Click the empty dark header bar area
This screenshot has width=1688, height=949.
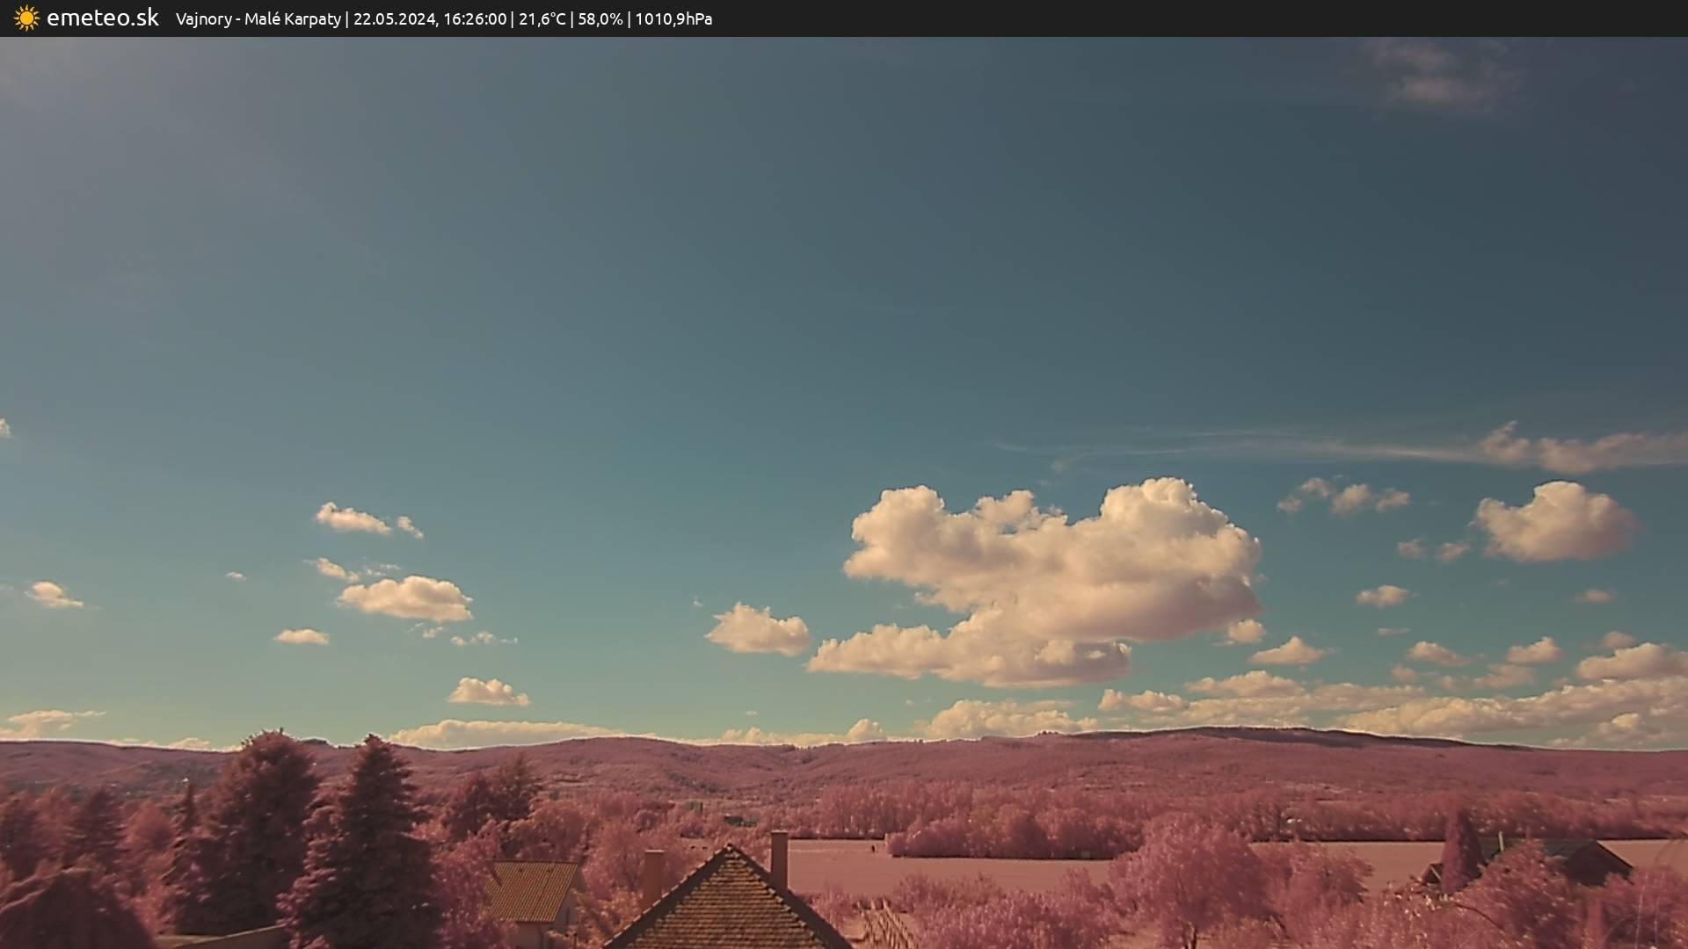tap(1231, 18)
